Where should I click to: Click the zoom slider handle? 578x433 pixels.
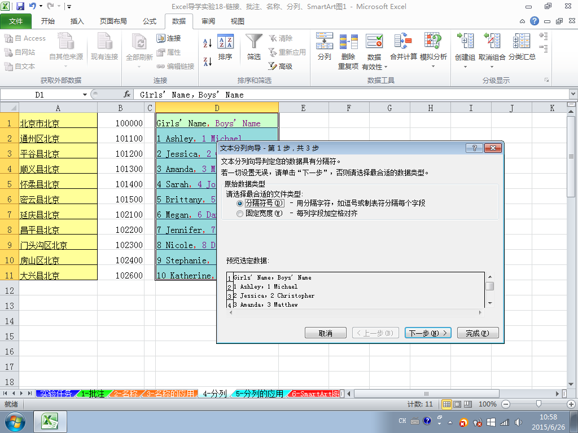[538, 404]
